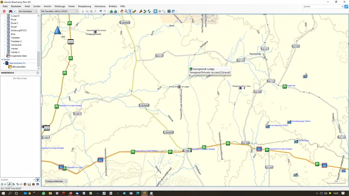The height and width of the screenshot is (196, 349).
Task: Open Windows Start menu
Action: (x=3, y=193)
